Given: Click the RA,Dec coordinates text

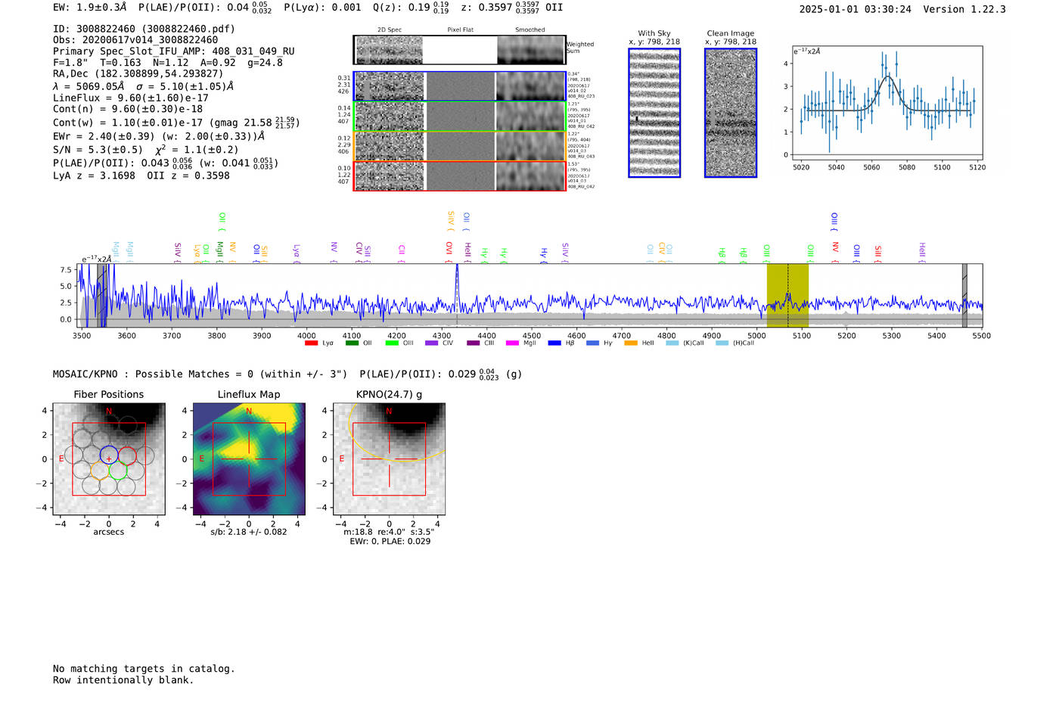Looking at the screenshot, I should pyautogui.click(x=138, y=74).
